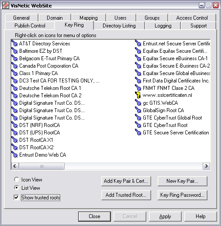Click key icon for Equifax Secure E-Business CA-2

[x=138, y=65]
